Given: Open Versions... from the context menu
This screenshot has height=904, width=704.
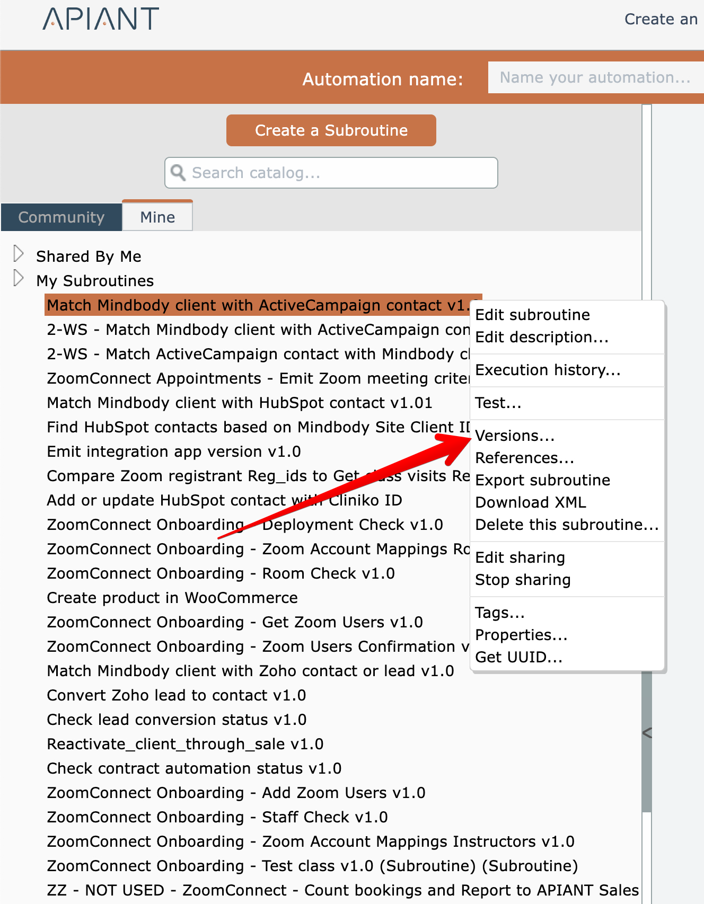Looking at the screenshot, I should (x=515, y=436).
